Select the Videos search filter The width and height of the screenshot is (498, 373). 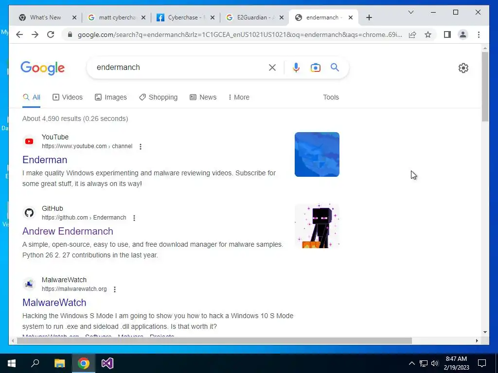pos(67,97)
